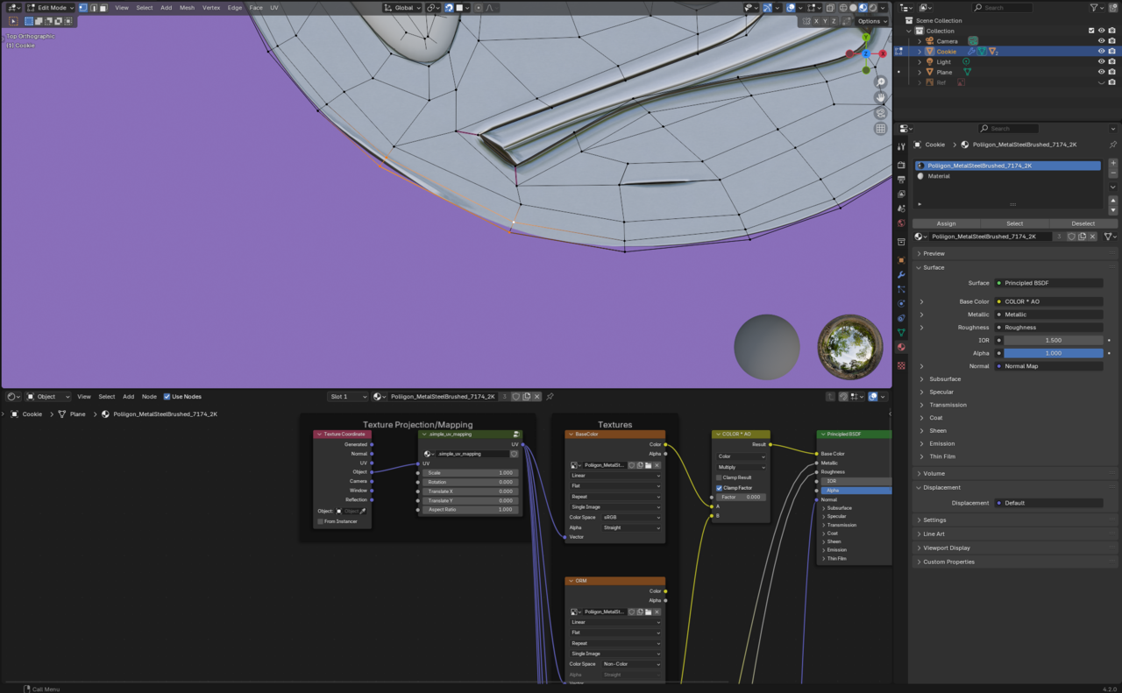Switch to camera view icon

click(880, 113)
